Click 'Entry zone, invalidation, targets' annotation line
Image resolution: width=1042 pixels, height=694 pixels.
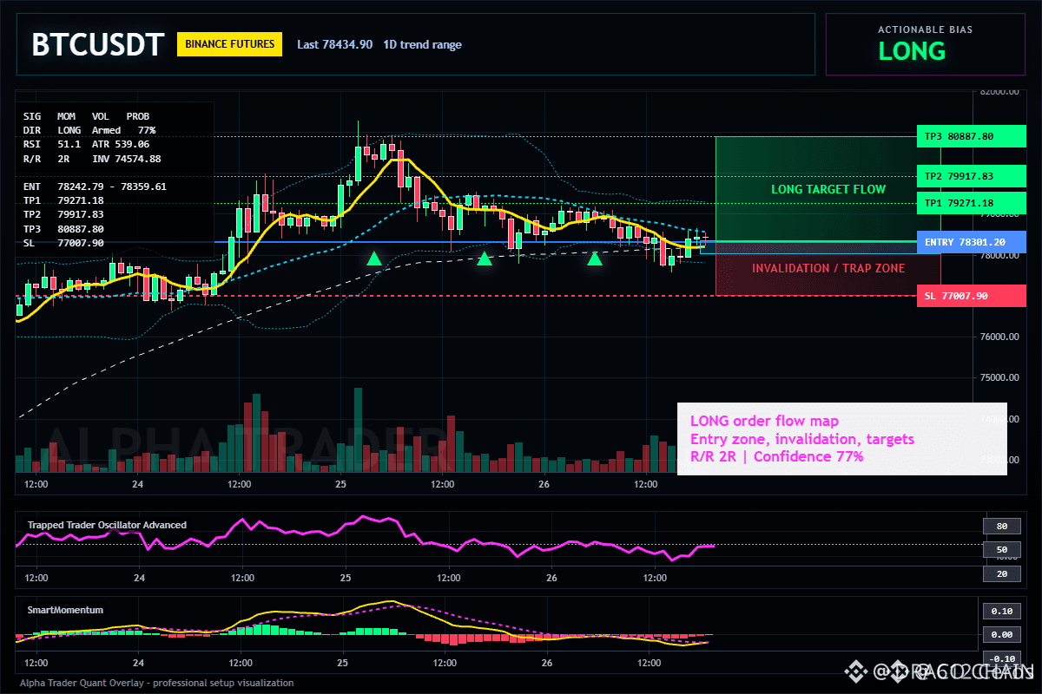[x=802, y=439]
